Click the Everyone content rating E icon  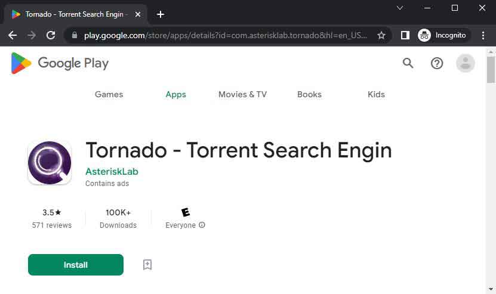[186, 212]
